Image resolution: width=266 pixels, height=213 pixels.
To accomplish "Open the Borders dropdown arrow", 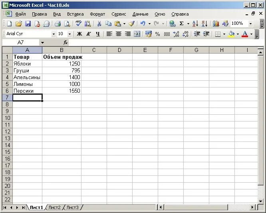I will coord(224,34).
